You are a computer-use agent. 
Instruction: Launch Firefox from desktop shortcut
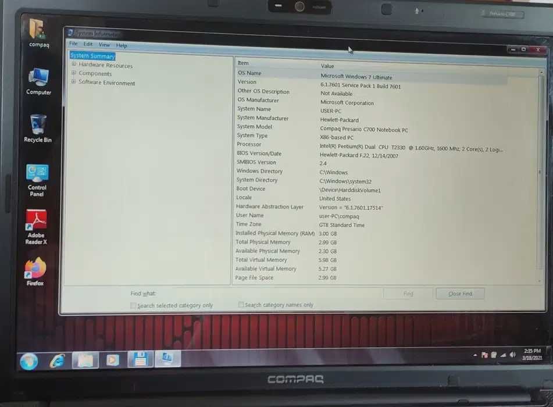pyautogui.click(x=35, y=272)
